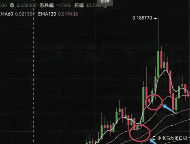This screenshot has height=144, width=190.
Task: Open the @老马炒币日记 watermark link
Action: pos(172,138)
